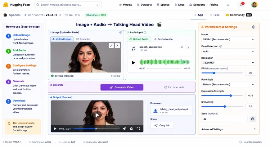Image resolution: width=270 pixels, height=148 pixels.
Task: Expand Advanced Settings section
Action: (228, 129)
